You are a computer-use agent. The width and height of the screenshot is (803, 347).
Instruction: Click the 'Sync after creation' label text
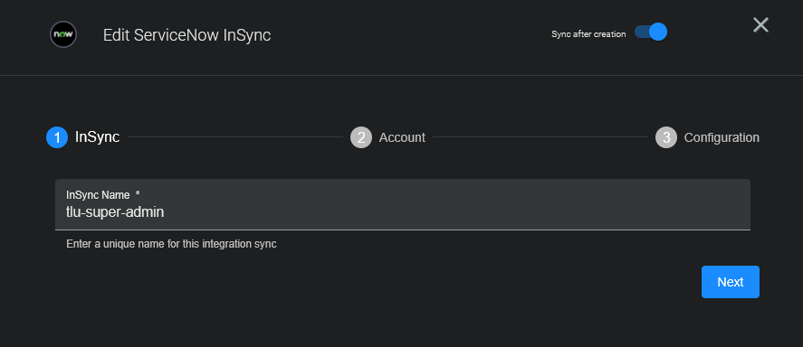(588, 34)
